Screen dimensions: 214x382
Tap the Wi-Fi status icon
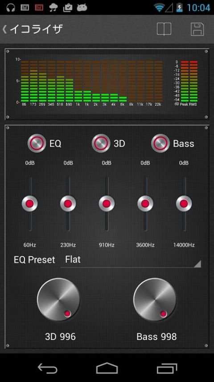pyautogui.click(x=159, y=8)
